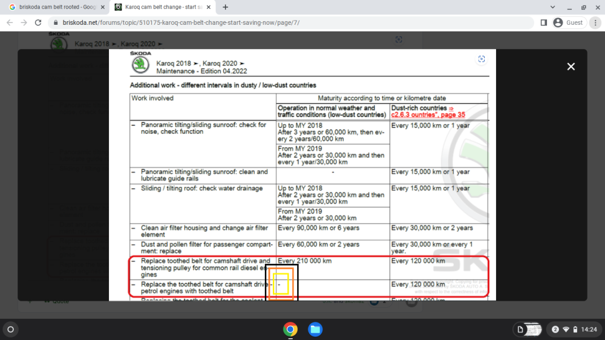Viewport: 605px width, 340px height.
Task: Click the 'Additional work - different intervals' title
Action: [223, 85]
